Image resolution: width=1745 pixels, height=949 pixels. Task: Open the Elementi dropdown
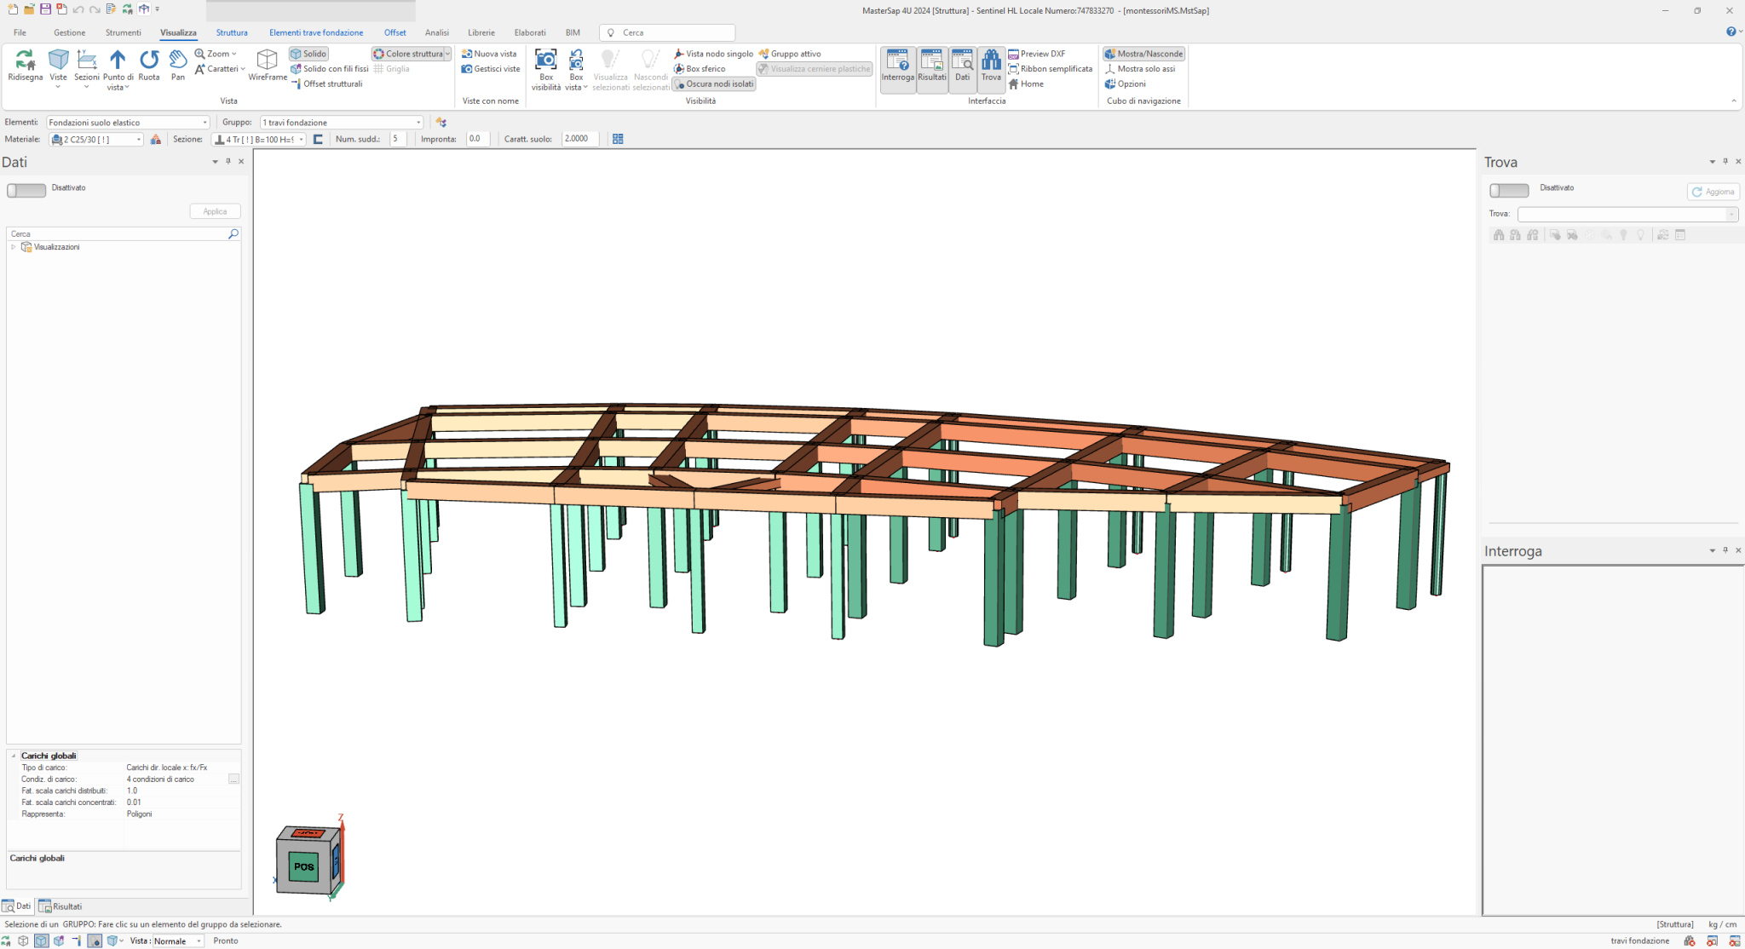click(128, 122)
